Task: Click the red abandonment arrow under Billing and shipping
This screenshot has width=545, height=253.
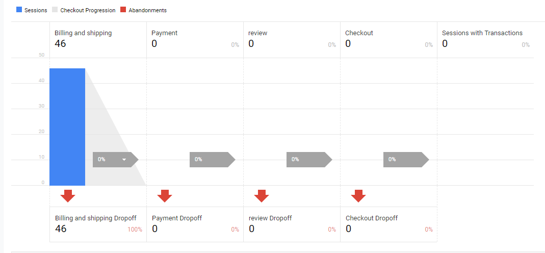Action: point(68,196)
